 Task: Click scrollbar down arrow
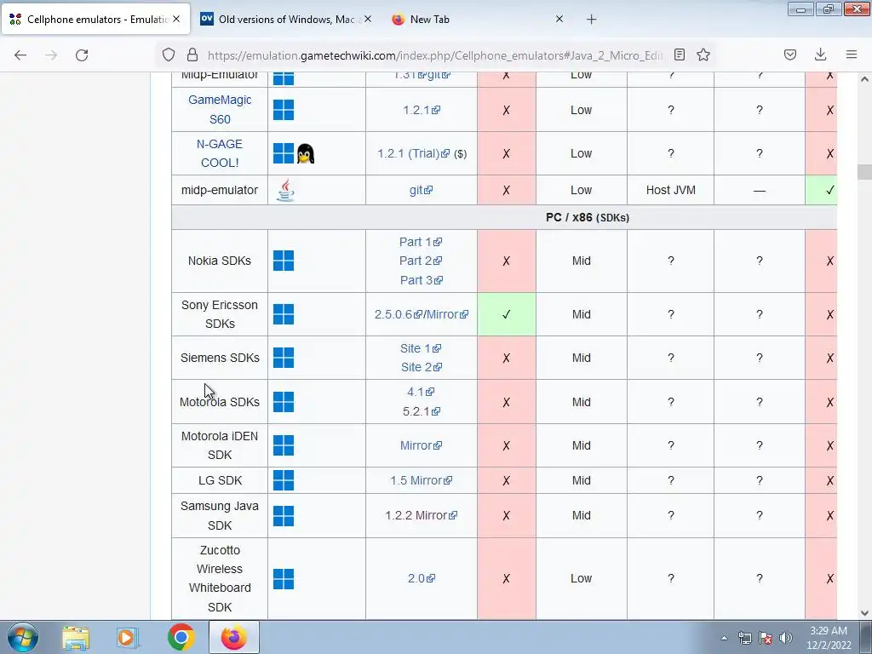click(864, 612)
